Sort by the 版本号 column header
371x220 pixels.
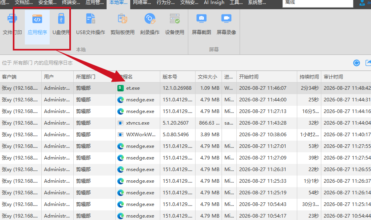tap(178, 77)
